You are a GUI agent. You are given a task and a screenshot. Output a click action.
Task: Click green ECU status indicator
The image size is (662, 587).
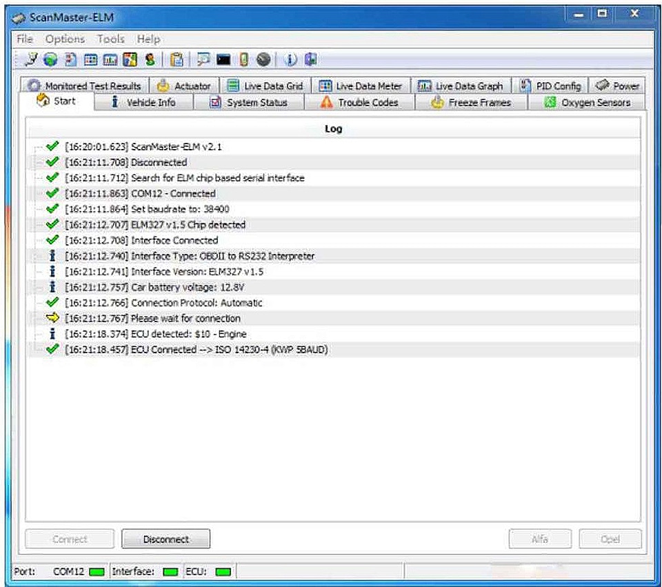point(223,572)
